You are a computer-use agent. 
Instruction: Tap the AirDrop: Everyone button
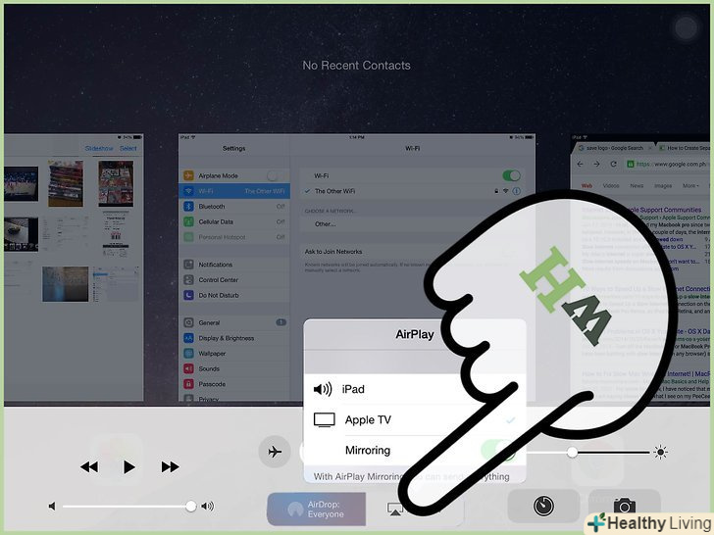[x=316, y=510]
